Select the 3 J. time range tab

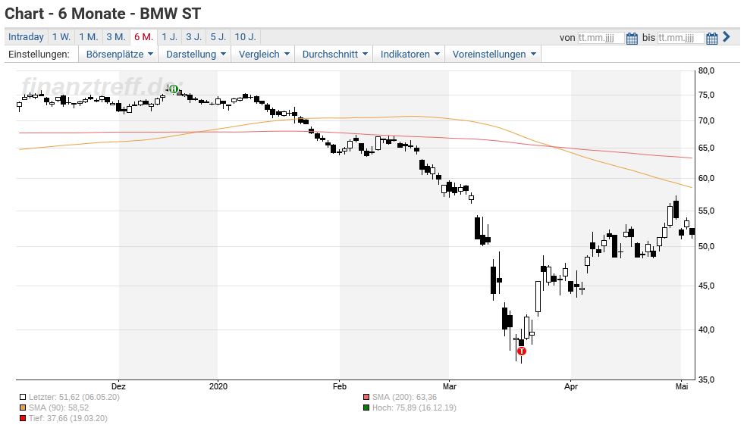(x=194, y=37)
